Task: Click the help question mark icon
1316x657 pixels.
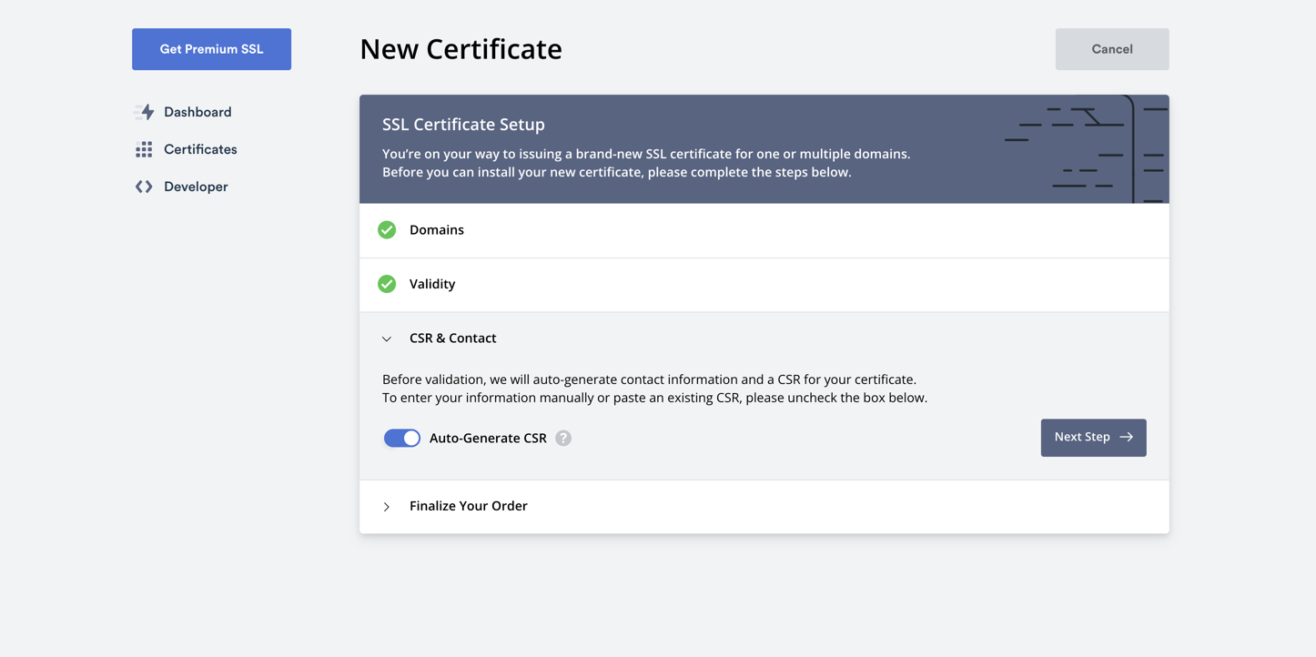Action: tap(563, 439)
